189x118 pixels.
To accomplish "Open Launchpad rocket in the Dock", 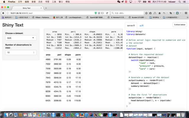I will (11, 115).
